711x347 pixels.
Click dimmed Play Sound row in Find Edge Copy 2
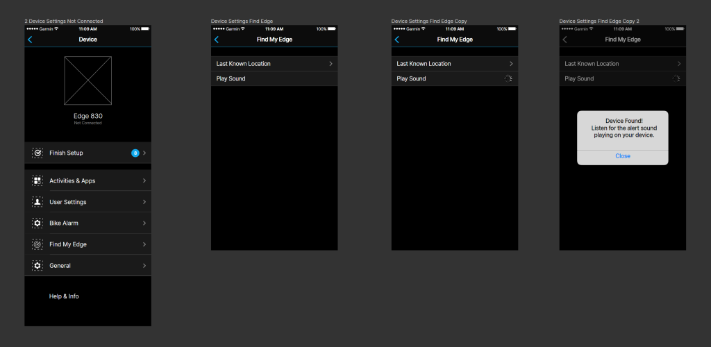(x=623, y=79)
